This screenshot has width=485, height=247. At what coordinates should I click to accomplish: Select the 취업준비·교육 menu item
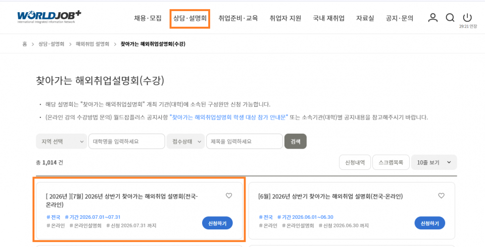point(238,19)
